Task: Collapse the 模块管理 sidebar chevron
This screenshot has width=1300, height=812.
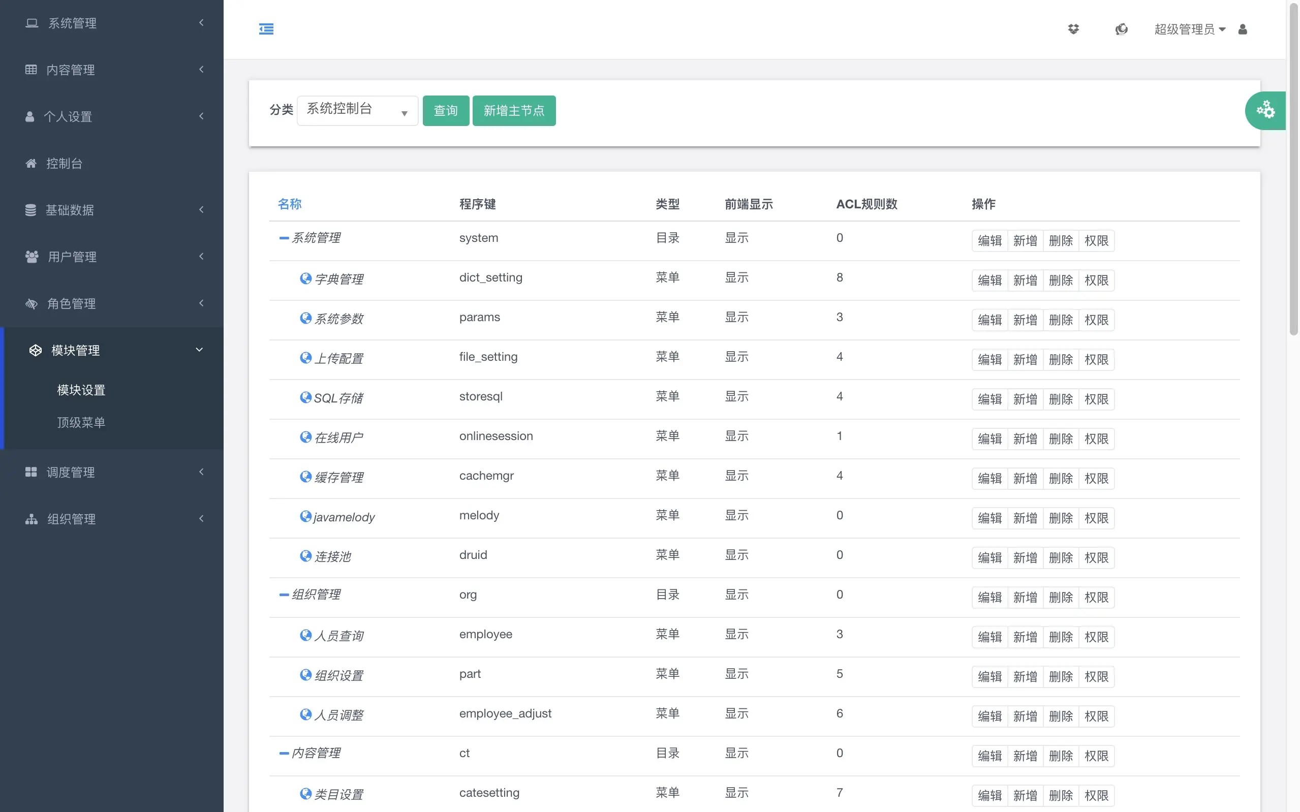Action: [x=199, y=350]
